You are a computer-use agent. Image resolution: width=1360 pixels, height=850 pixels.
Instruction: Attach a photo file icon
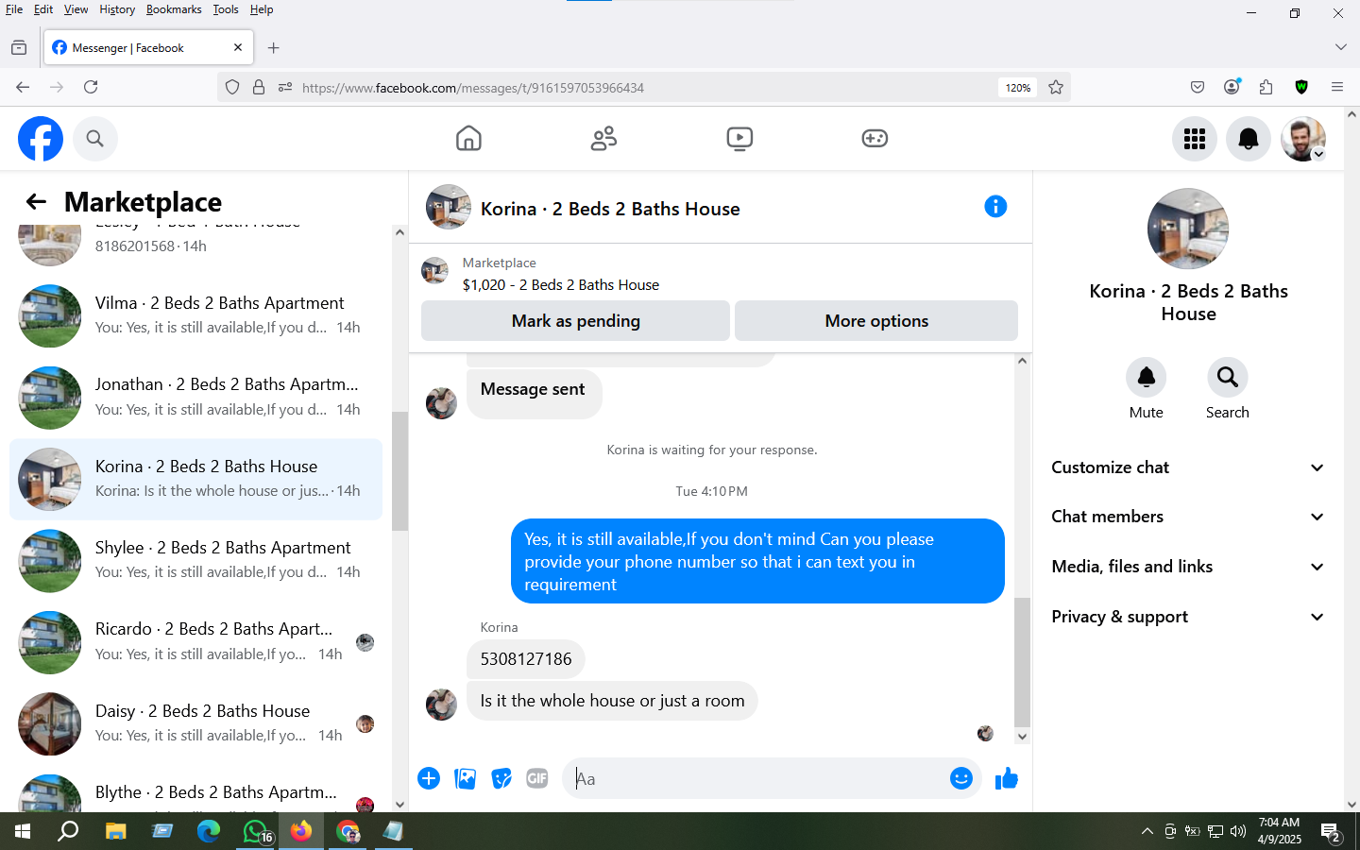465,778
